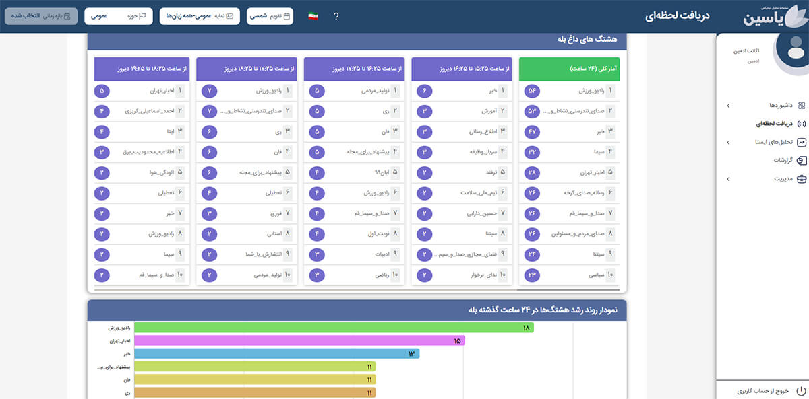Click the power icon to log out
This screenshot has width=809, height=399.
coord(801,390)
